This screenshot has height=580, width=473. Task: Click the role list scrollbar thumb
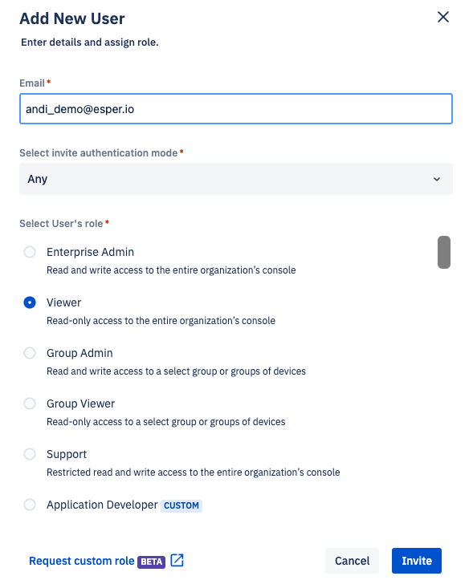[444, 252]
